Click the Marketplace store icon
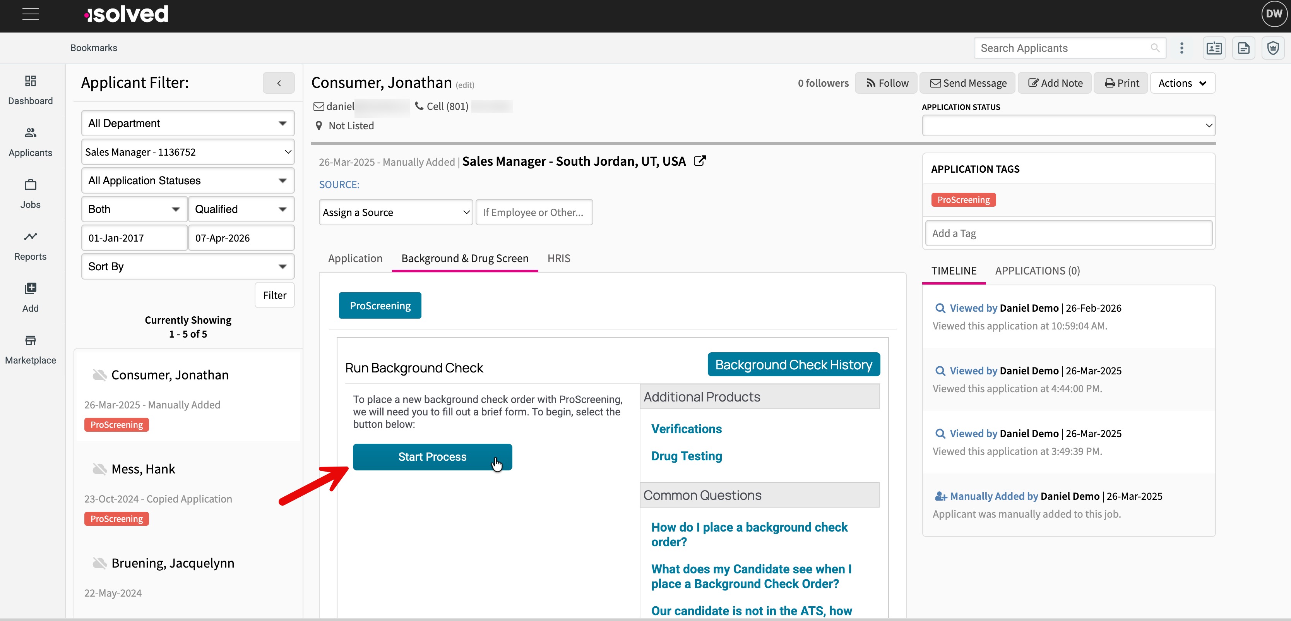 (x=30, y=341)
